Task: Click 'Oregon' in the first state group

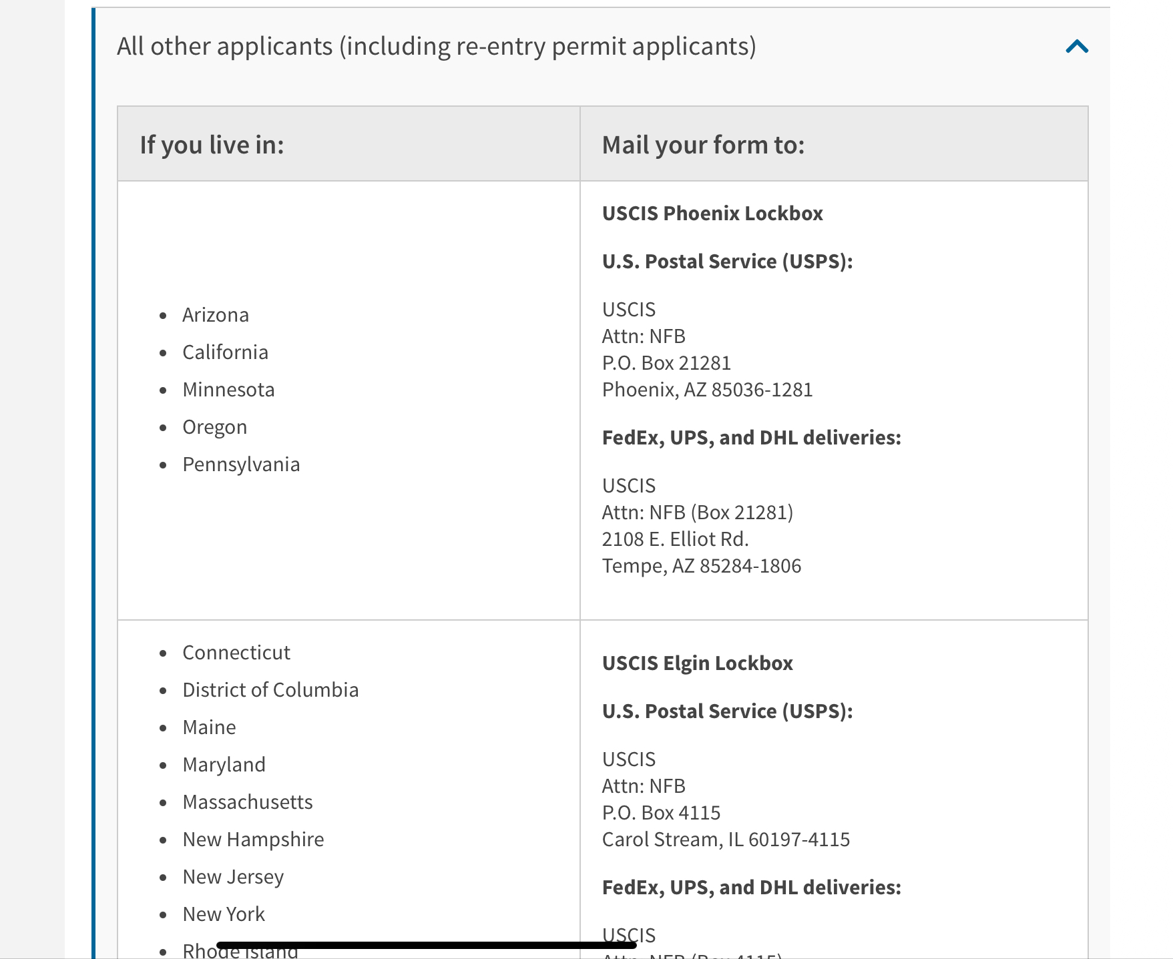Action: [214, 426]
